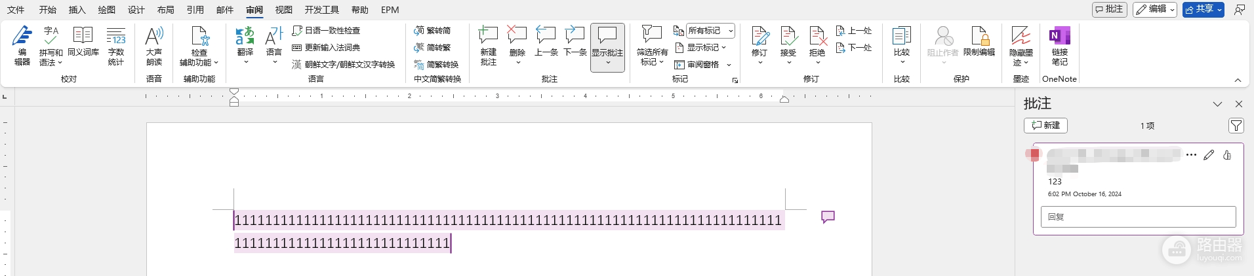
Task: Switch to the 开始 tab
Action: [x=47, y=10]
